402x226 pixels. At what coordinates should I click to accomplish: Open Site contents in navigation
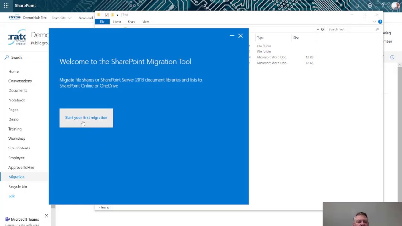pyautogui.click(x=19, y=148)
